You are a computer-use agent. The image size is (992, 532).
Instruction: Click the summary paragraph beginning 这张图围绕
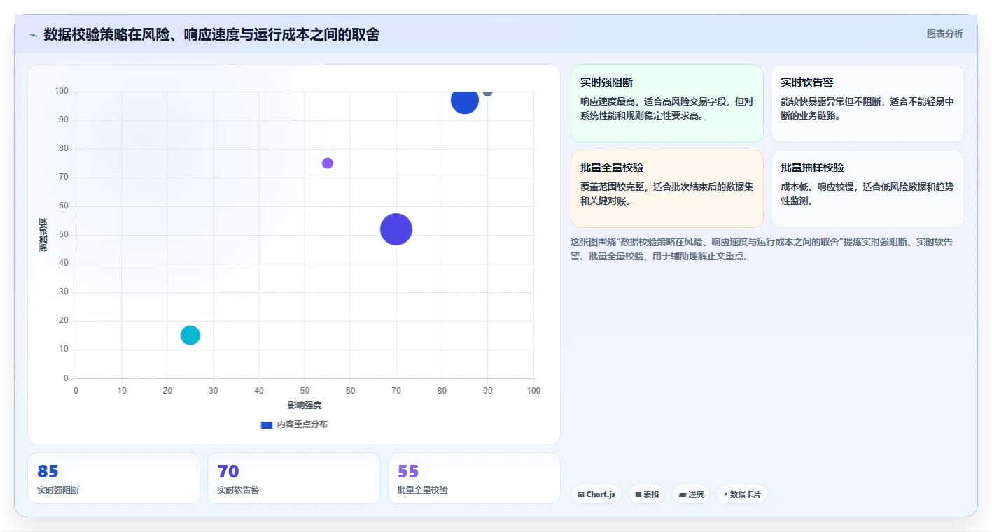click(x=762, y=249)
